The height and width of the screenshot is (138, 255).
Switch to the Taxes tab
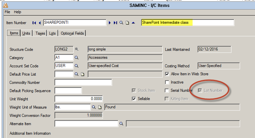pyautogui.click(x=40, y=33)
